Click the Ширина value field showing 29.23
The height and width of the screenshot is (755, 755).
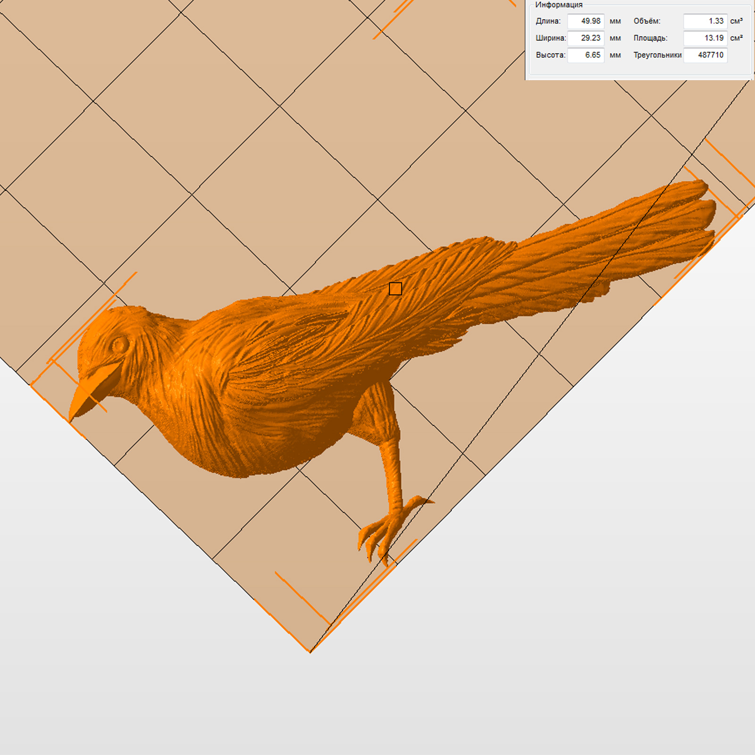[586, 38]
